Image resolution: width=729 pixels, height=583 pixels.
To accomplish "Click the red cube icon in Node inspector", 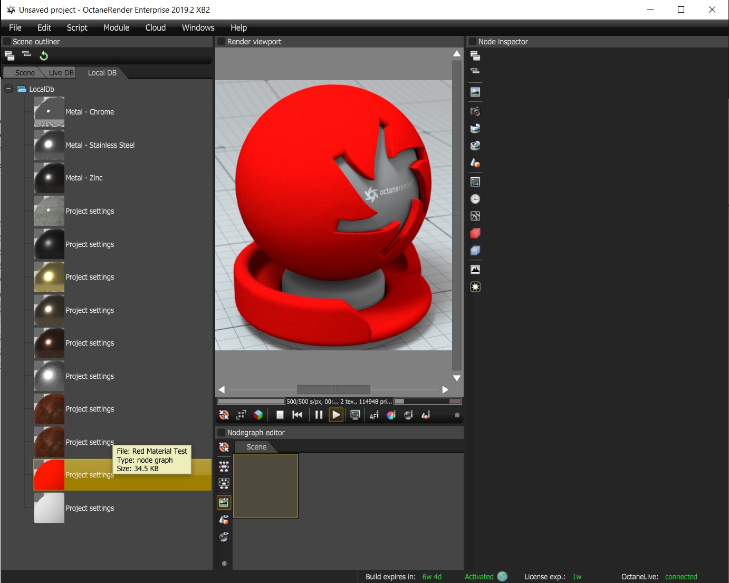I will [x=475, y=233].
